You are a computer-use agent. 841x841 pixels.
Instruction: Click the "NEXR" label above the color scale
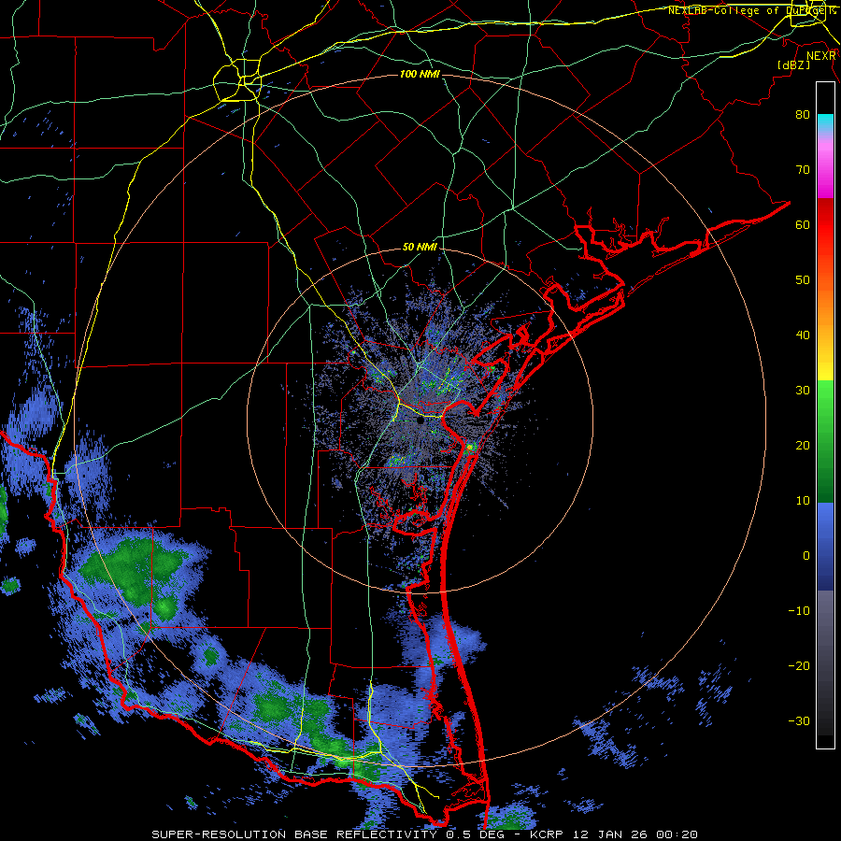coord(821,56)
